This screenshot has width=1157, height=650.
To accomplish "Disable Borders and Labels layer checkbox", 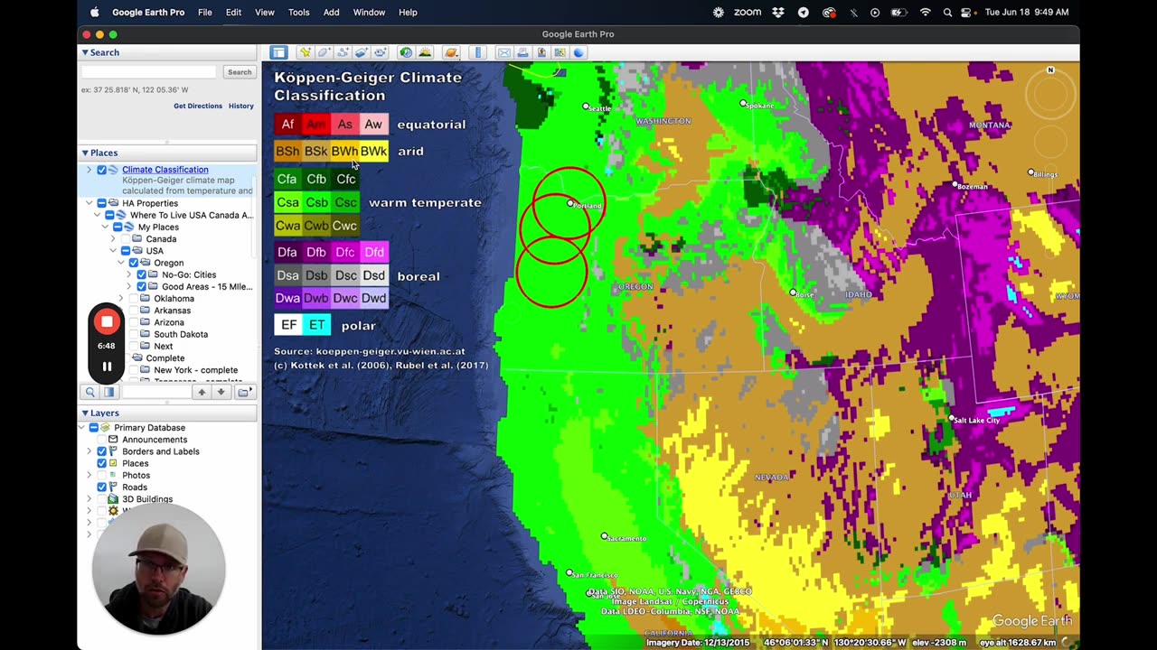I will (101, 451).
